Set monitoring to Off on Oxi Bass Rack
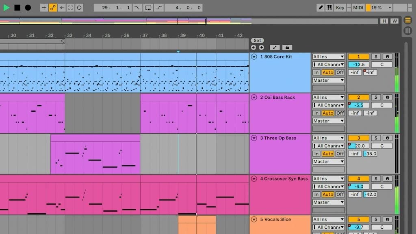416x234 pixels. click(340, 113)
